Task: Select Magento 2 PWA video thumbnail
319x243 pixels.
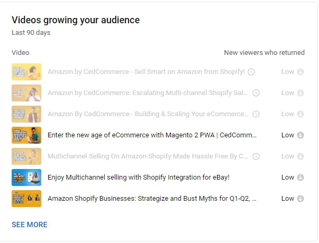Action: pyautogui.click(x=26, y=135)
